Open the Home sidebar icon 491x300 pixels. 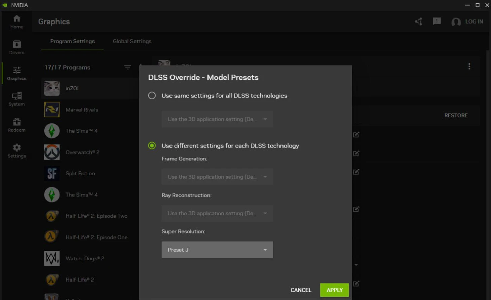[x=16, y=22]
